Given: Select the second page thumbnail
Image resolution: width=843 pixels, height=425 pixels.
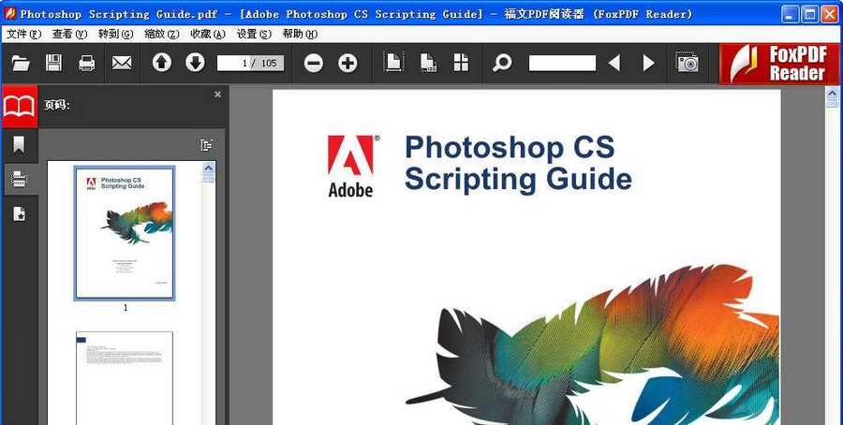Looking at the screenshot, I should (125, 377).
